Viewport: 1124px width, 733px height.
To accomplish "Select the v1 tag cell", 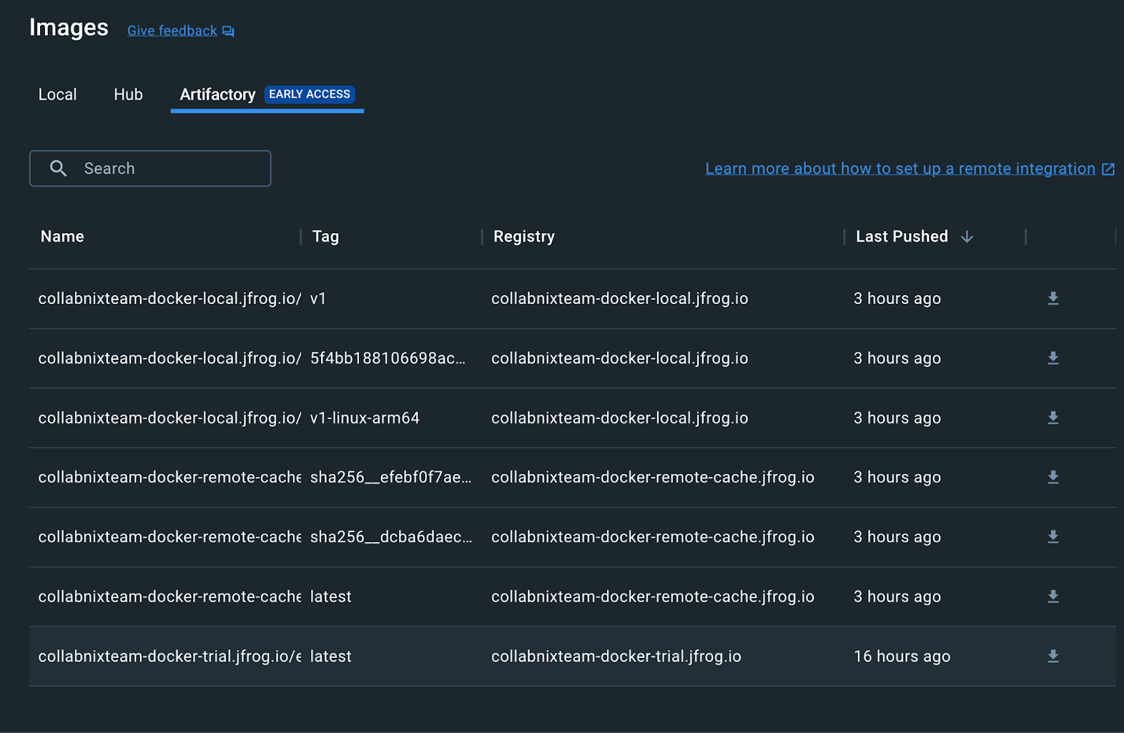I will (x=318, y=298).
